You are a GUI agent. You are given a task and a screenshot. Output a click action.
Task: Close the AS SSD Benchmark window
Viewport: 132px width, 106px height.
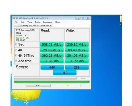tap(88, 18)
